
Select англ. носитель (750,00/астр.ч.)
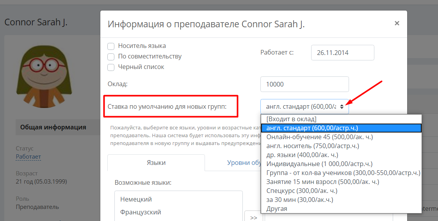(341, 146)
